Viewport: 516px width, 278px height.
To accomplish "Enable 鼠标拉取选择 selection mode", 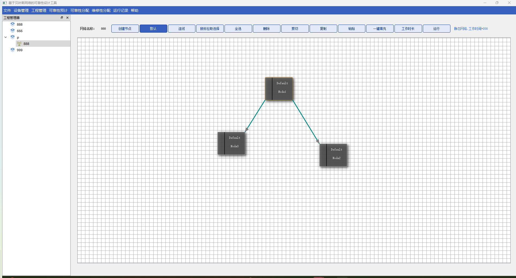I will pos(210,29).
